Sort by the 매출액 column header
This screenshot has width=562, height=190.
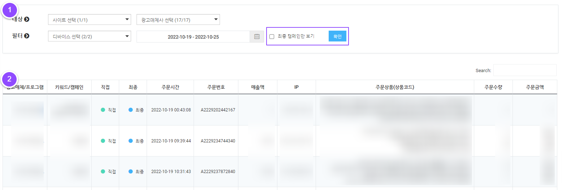(x=258, y=87)
